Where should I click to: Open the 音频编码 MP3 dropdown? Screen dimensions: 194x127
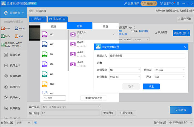(x=125, y=70)
